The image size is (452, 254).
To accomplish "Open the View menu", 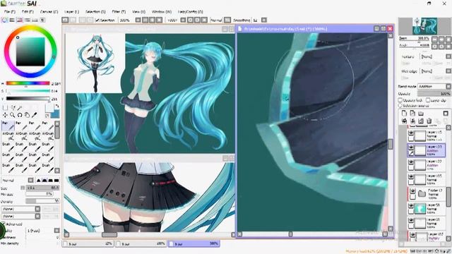I will coord(138,12).
